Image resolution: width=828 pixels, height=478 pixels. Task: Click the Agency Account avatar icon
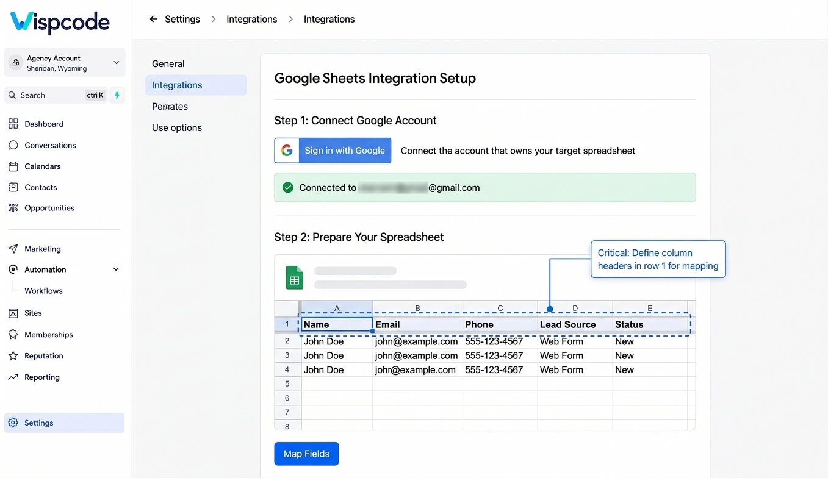click(x=16, y=63)
